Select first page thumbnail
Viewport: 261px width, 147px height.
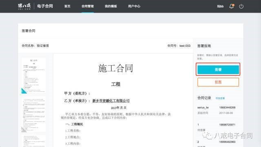click(33, 76)
